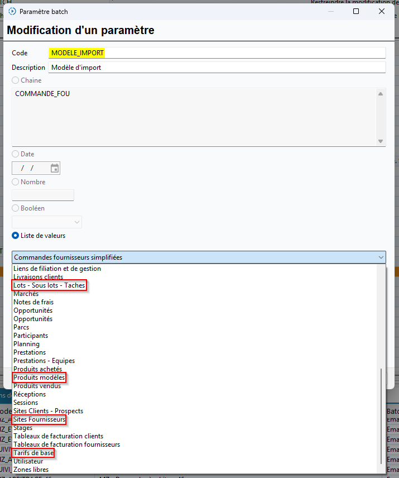Screen dimensions: 399x478
Task: Click the Nombre numeric input box
Action: 43,195
